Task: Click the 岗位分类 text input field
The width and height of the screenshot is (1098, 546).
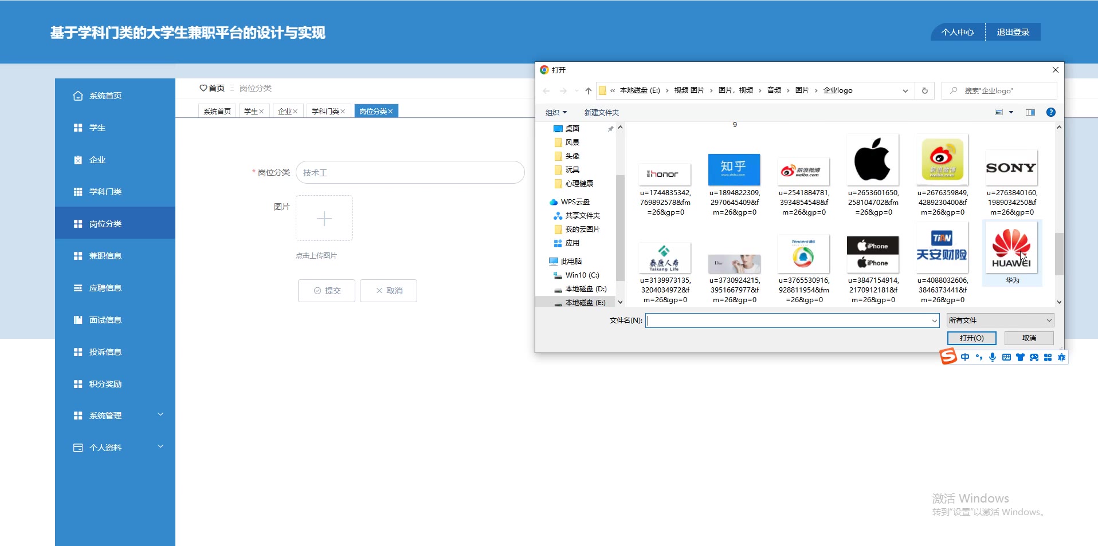Action: pos(410,172)
